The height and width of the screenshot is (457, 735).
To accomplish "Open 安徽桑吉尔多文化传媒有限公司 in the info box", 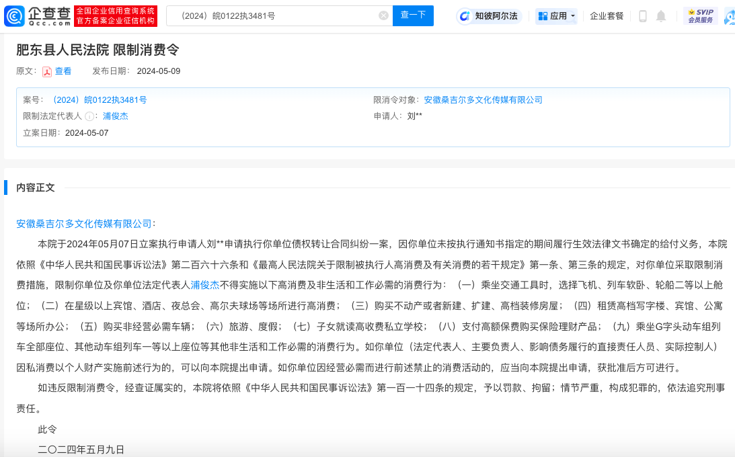I will click(483, 100).
